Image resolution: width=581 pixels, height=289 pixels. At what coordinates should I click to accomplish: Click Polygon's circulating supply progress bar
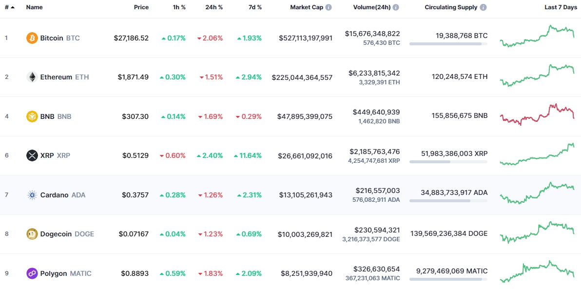448,279
